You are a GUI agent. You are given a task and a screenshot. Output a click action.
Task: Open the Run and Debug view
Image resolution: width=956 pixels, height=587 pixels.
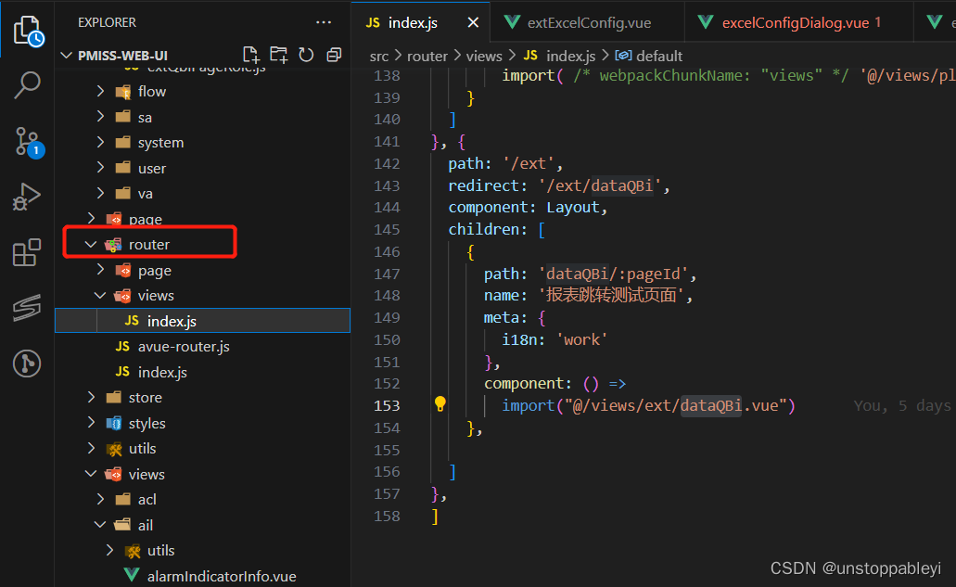point(26,197)
